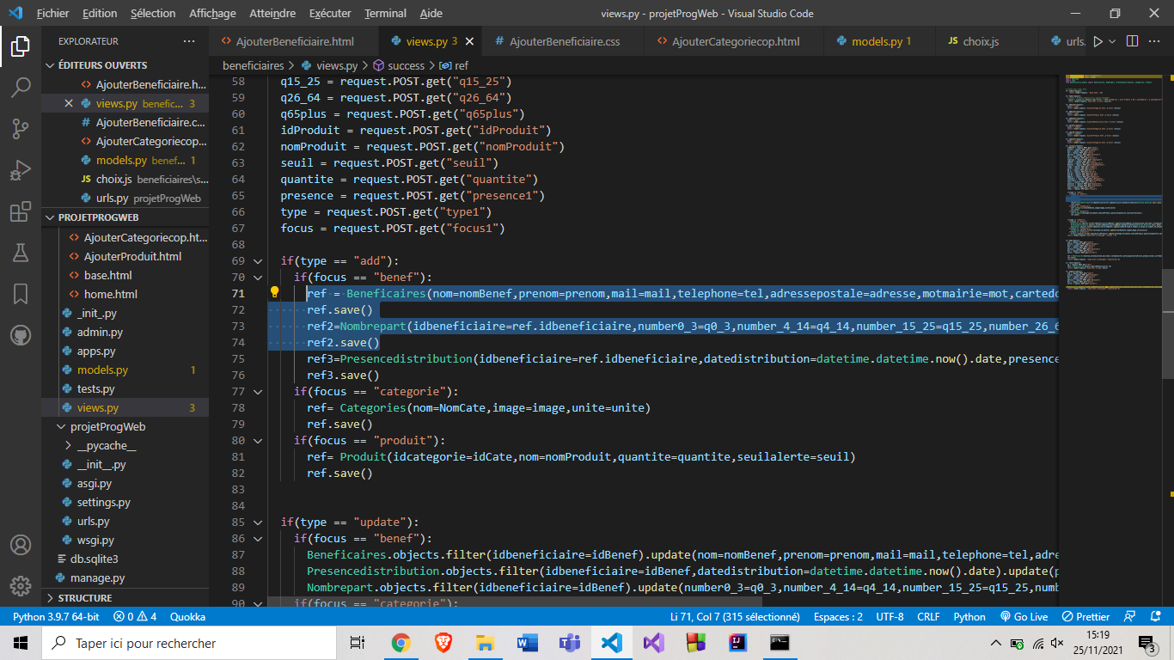Close views.py in open editors list

pos(69,104)
